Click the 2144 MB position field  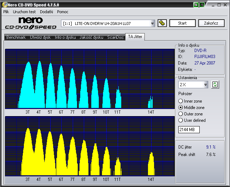coord(189,130)
